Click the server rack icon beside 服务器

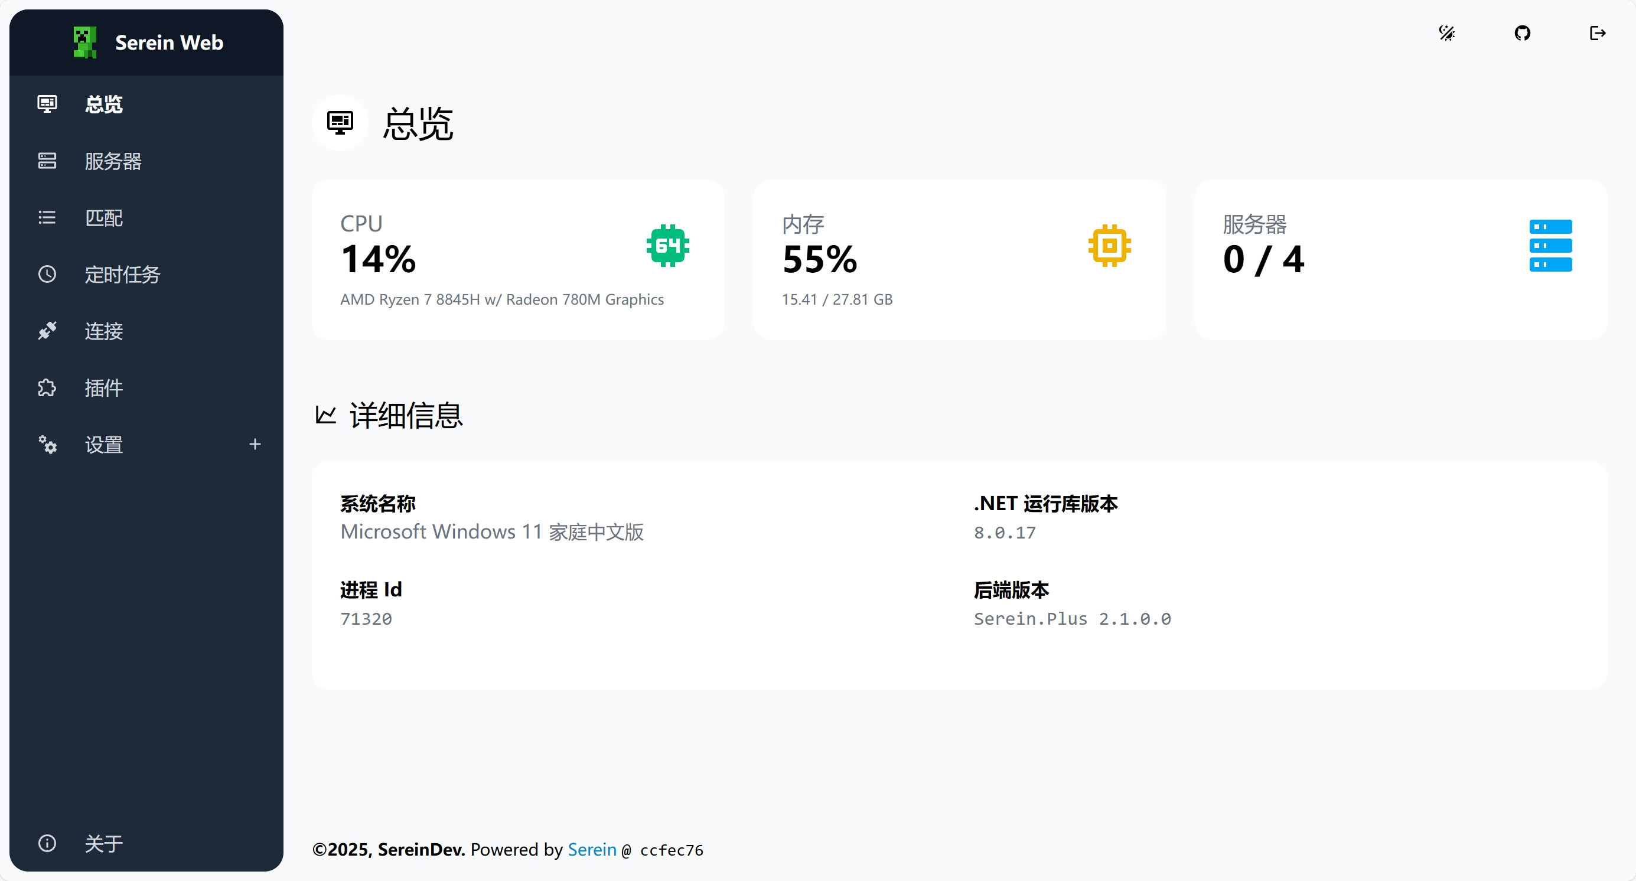(x=47, y=161)
